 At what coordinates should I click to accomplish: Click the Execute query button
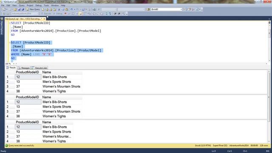click(x=46, y=14)
